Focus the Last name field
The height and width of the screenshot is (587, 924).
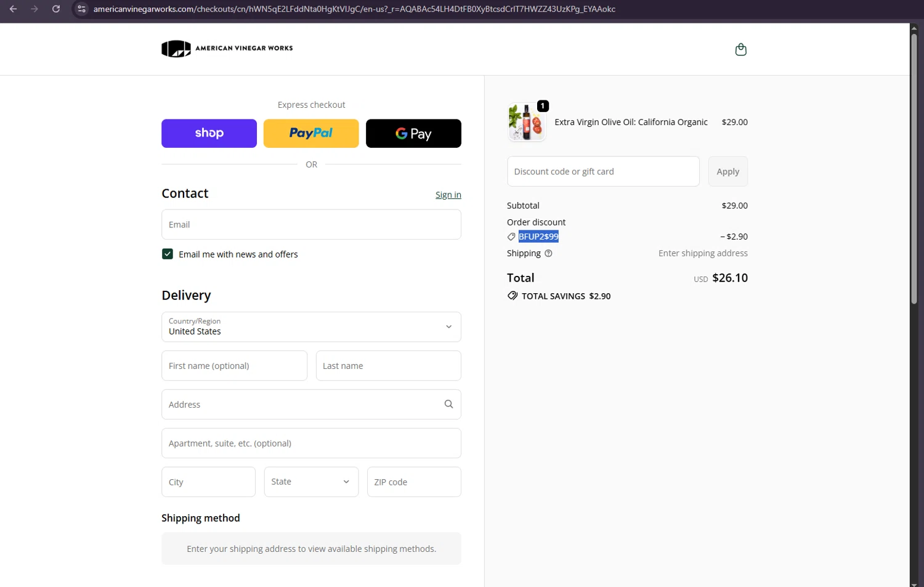click(388, 366)
